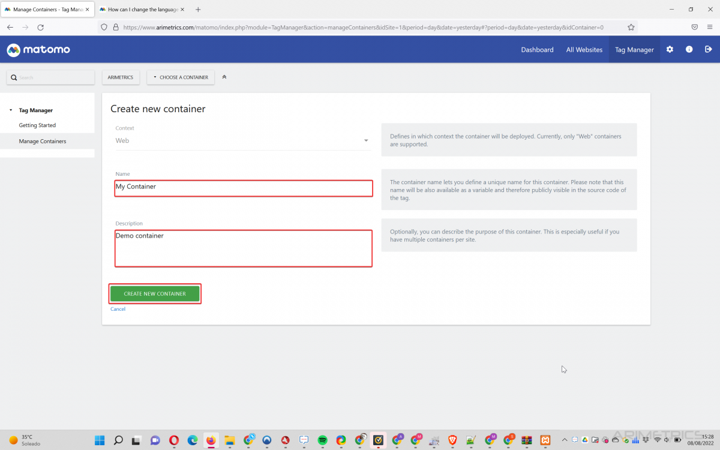The width and height of the screenshot is (720, 450).
Task: Open the Firefox application menu
Action: click(x=709, y=27)
